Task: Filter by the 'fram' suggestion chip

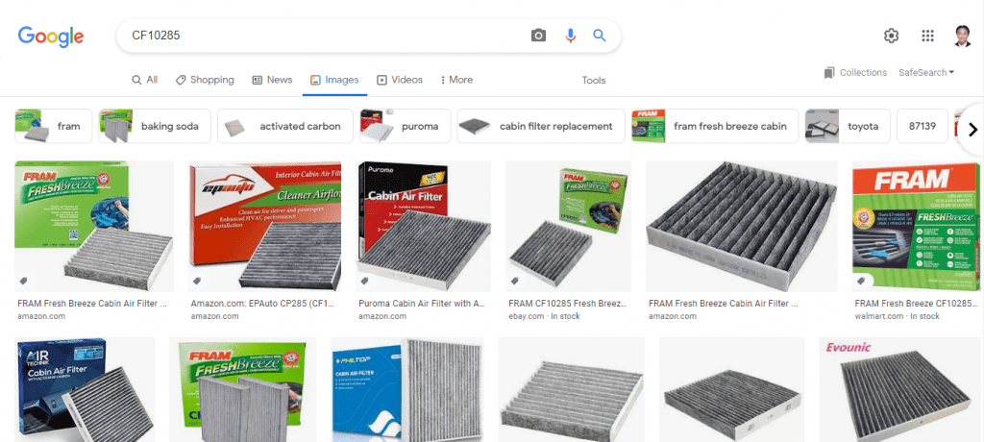Action: coord(54,126)
